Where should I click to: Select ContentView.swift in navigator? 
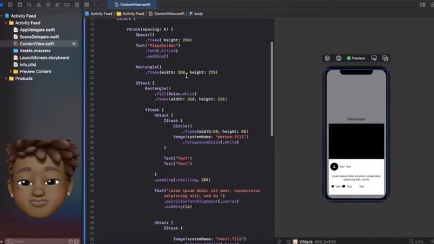pos(37,43)
